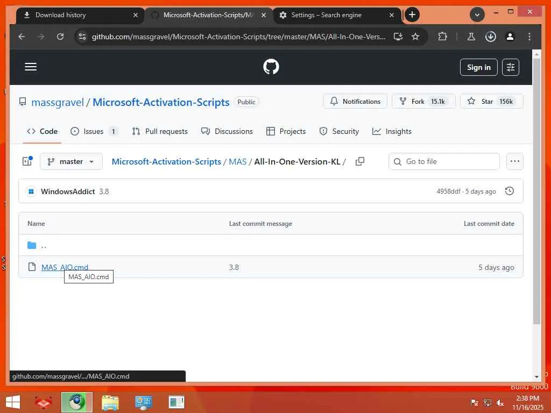
Task: Click the Notifications button
Action: coord(355,102)
